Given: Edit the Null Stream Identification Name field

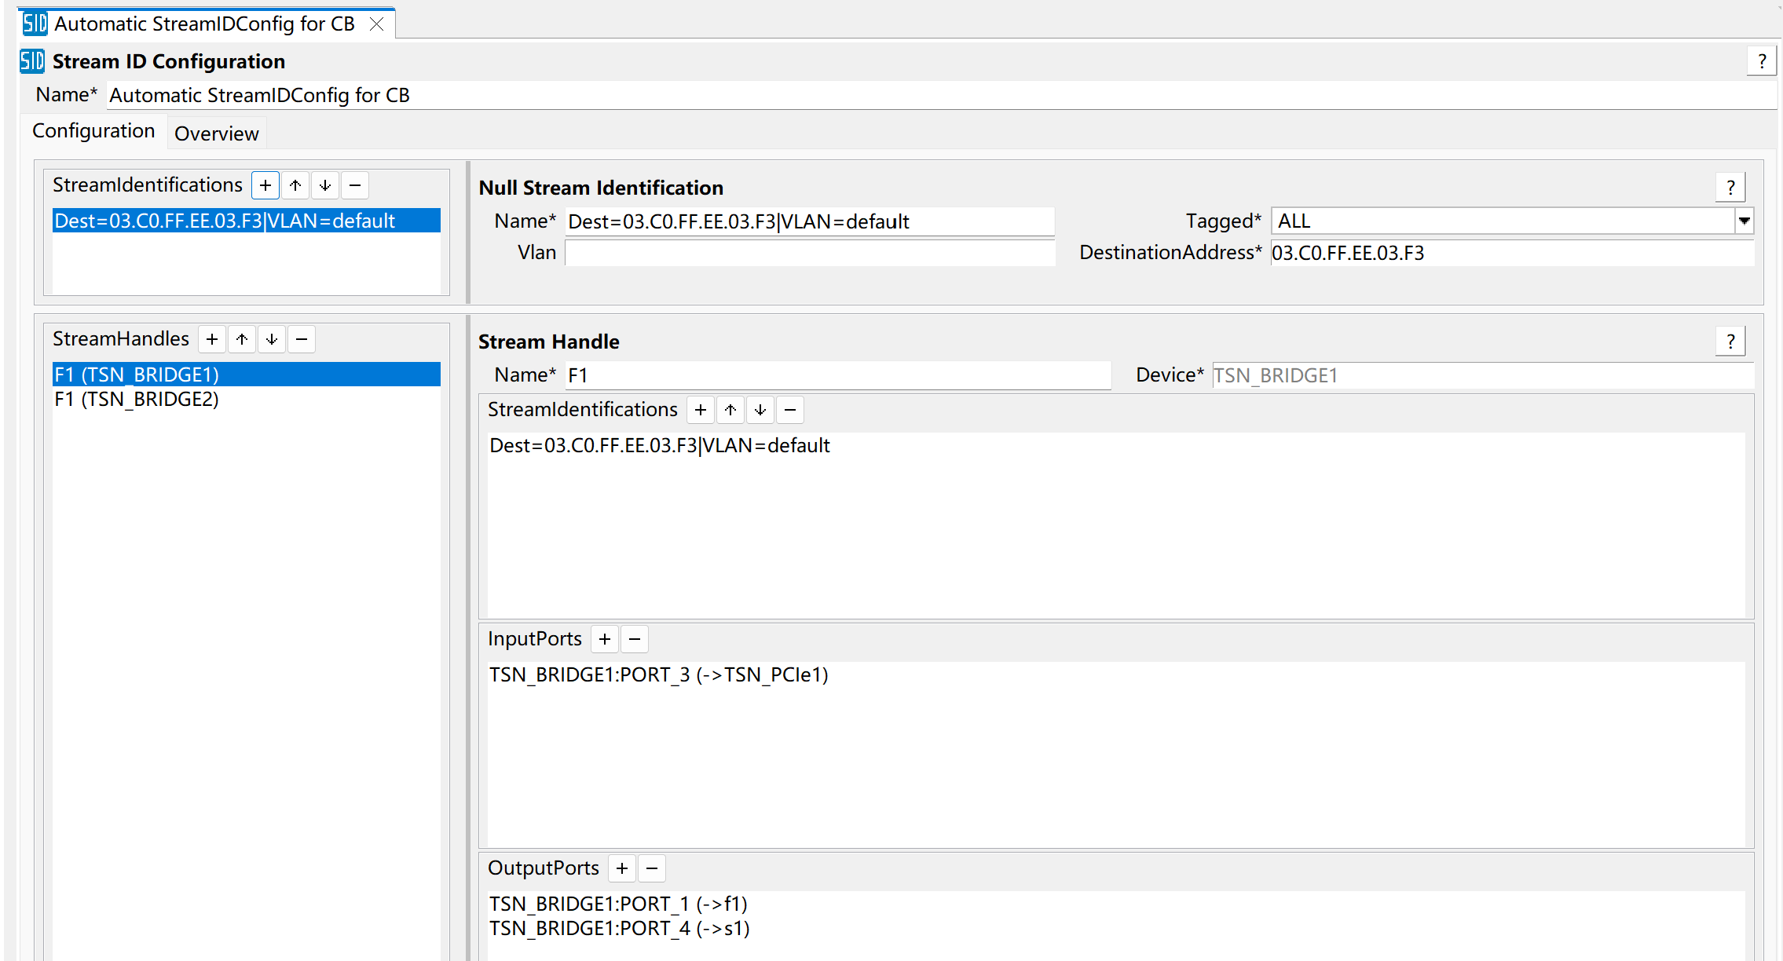Looking at the screenshot, I should pyautogui.click(x=810, y=221).
